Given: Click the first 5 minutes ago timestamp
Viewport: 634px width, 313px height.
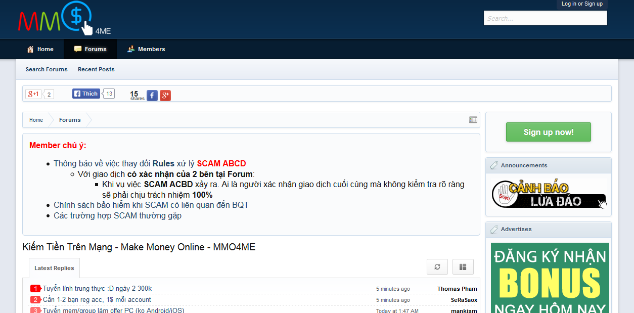Looking at the screenshot, I should coord(393,289).
